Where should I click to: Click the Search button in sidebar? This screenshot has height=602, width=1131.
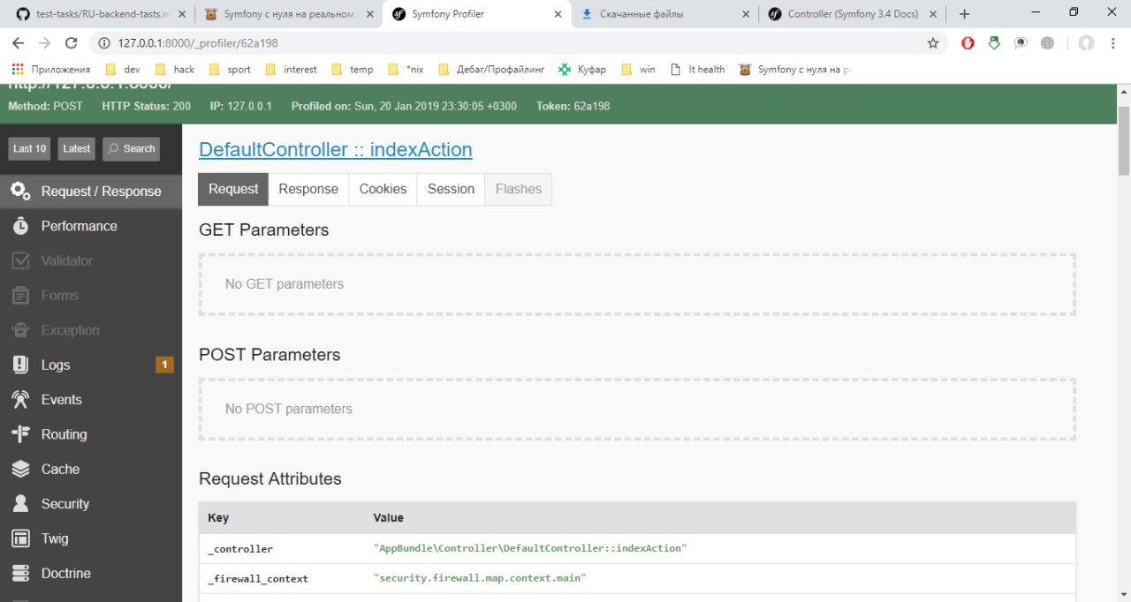(131, 148)
